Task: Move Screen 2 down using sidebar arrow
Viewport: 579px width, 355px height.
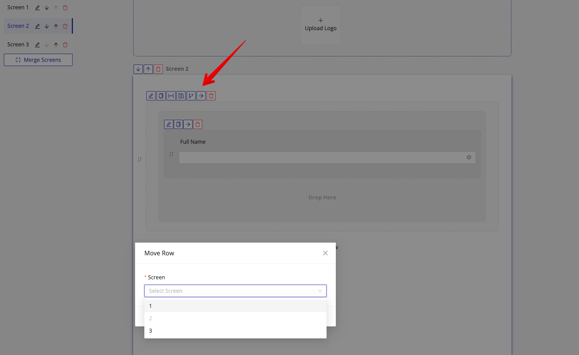Action: click(x=47, y=26)
